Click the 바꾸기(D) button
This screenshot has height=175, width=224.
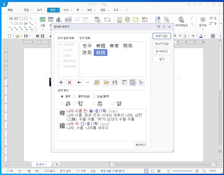(x=162, y=36)
